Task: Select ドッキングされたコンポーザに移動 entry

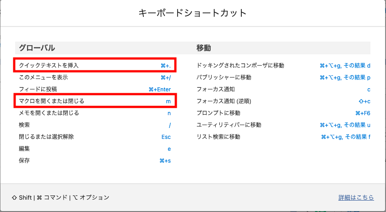Action: (x=240, y=65)
